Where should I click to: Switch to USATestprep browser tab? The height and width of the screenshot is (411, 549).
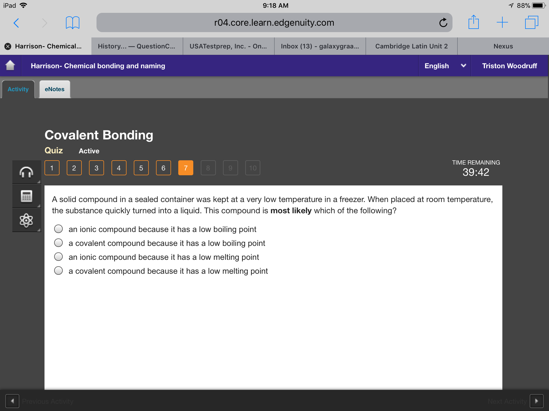point(228,46)
